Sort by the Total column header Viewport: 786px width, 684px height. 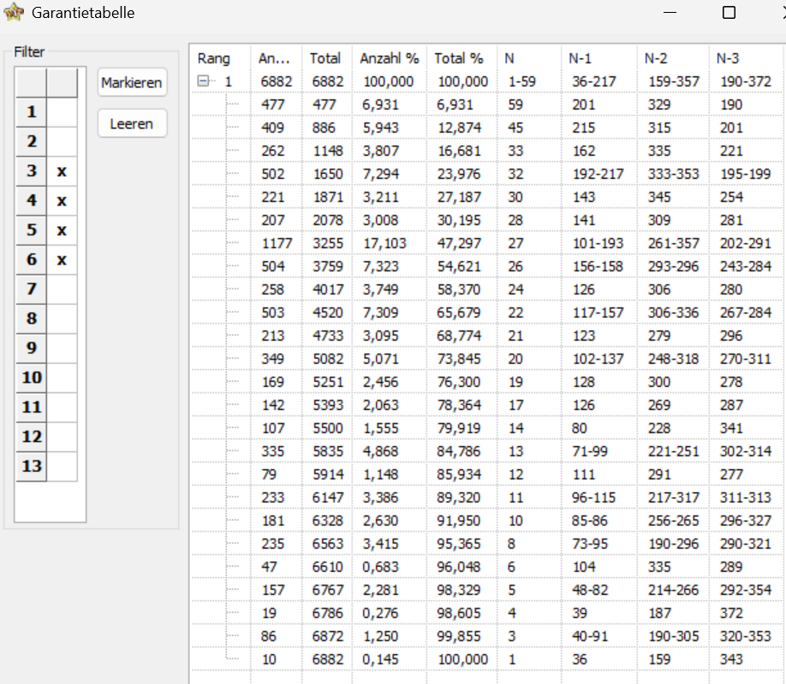[327, 58]
